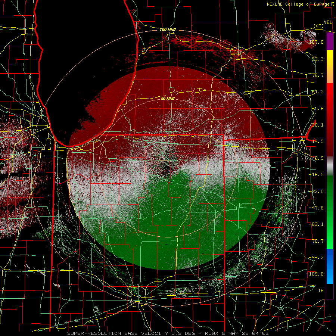This screenshot has height=336, width=336.
Task: Click the purple segment of the color bar
Action: [330, 41]
